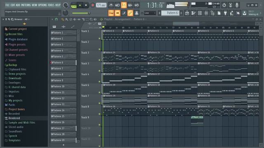Open the pattern selector arrow left of Pattern 6

160,13
